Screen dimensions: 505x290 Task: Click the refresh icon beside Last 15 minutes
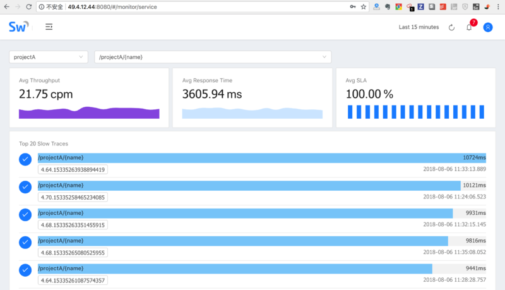[451, 27]
